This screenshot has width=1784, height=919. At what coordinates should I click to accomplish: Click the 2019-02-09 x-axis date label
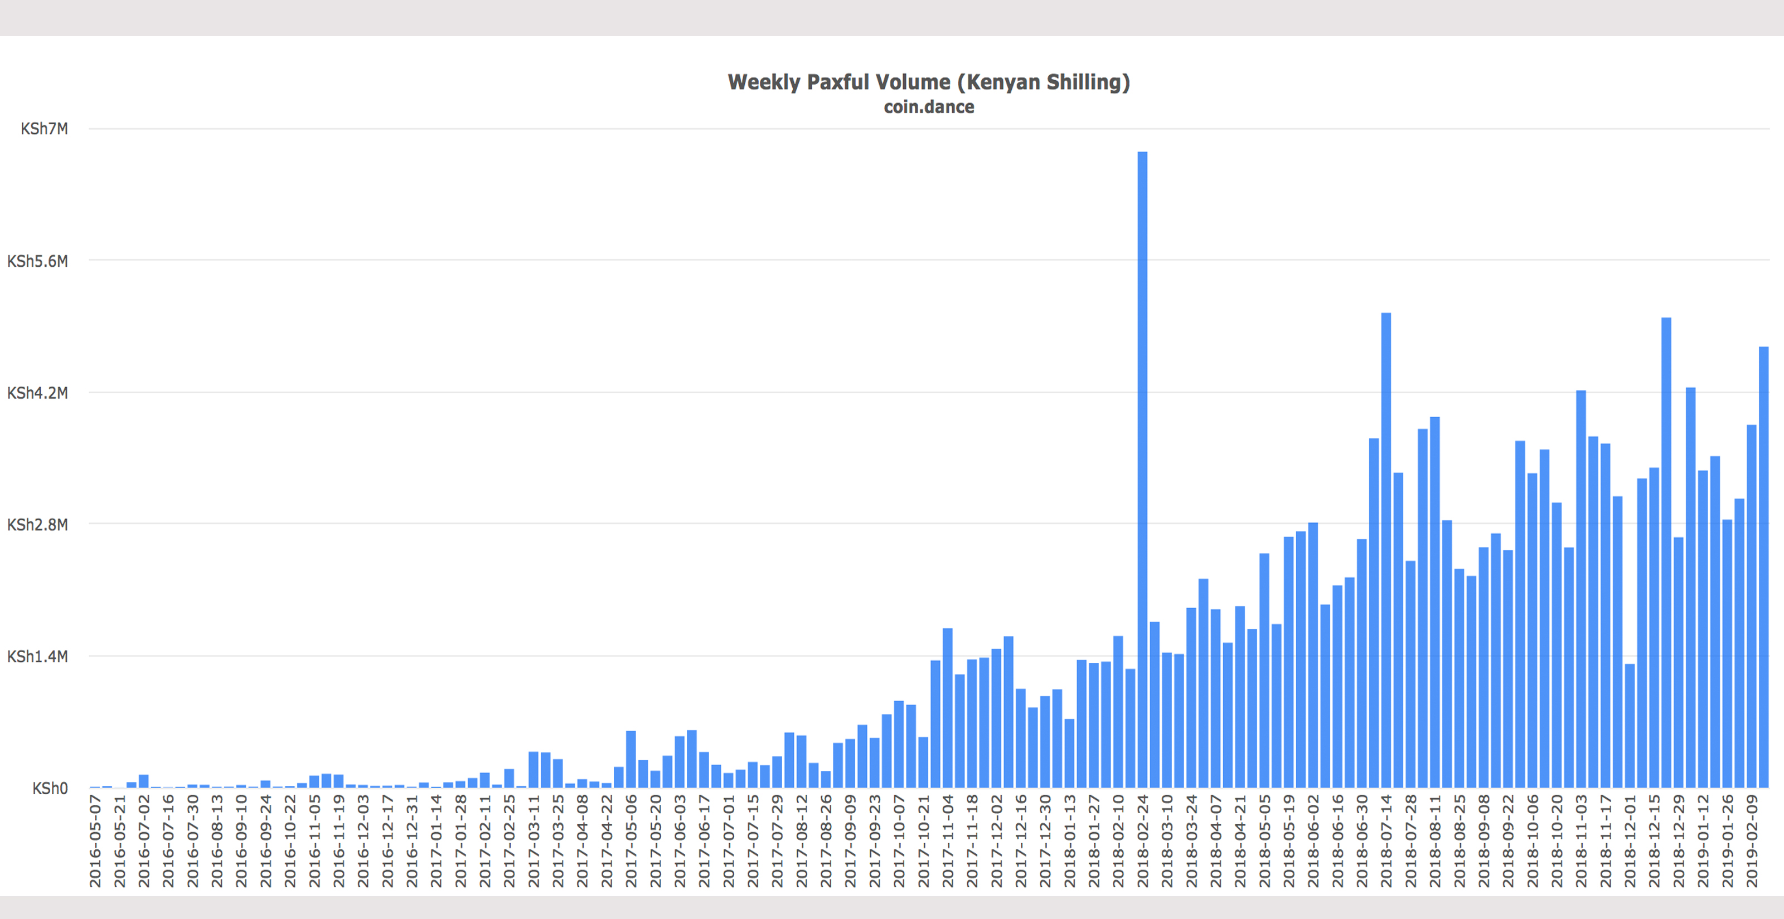(x=1752, y=841)
